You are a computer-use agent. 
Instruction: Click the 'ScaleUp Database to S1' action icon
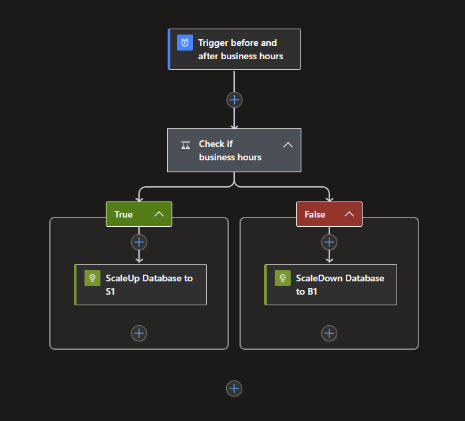coord(92,278)
